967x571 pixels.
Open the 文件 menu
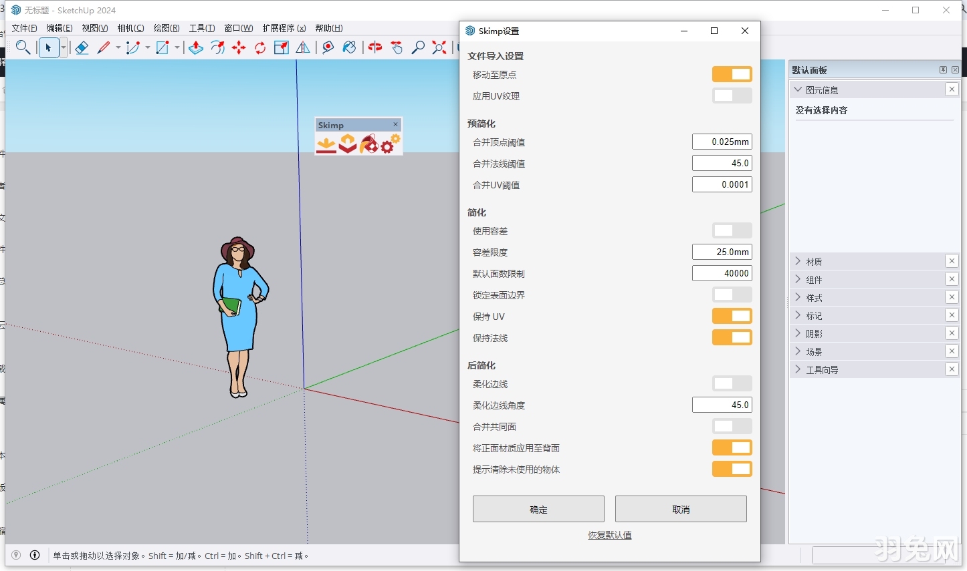pos(24,28)
